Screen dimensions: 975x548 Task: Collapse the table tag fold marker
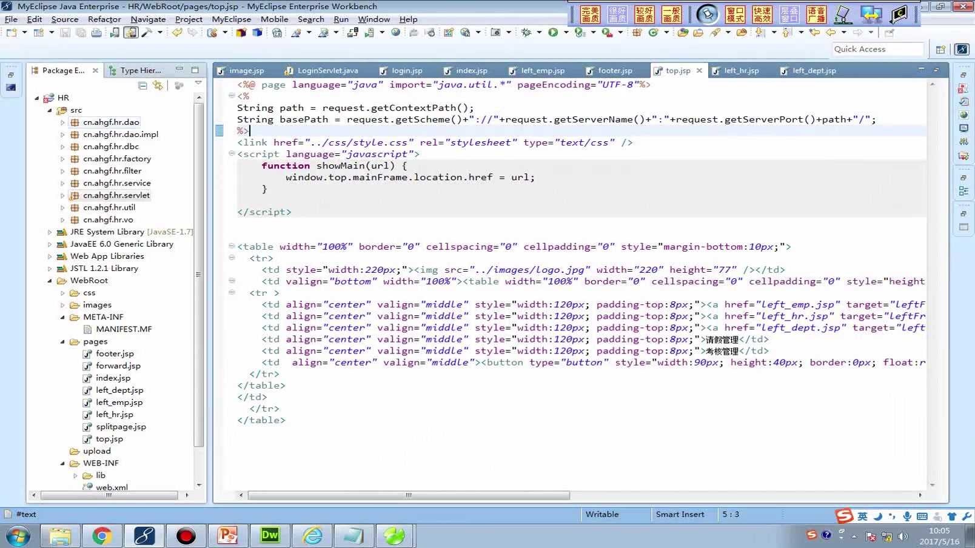(232, 246)
